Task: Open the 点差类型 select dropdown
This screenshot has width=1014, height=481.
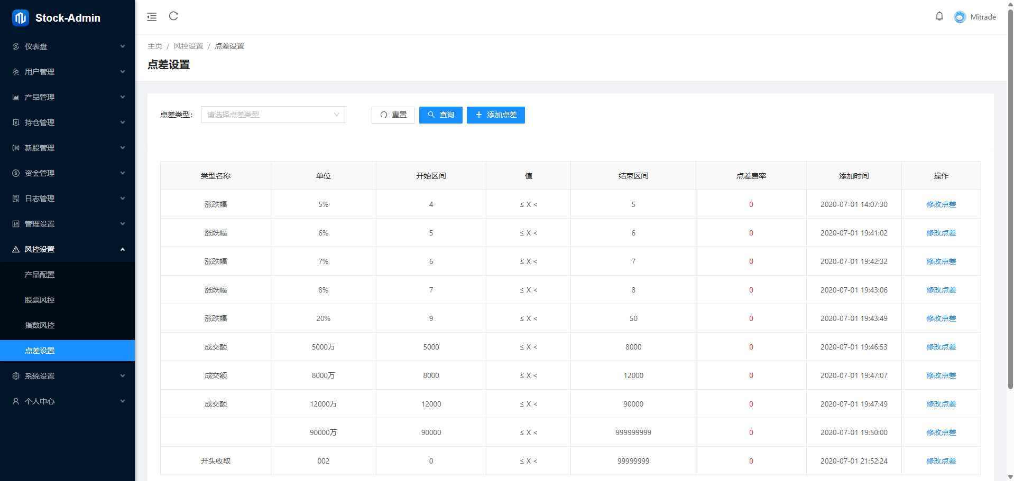Action: pos(273,115)
